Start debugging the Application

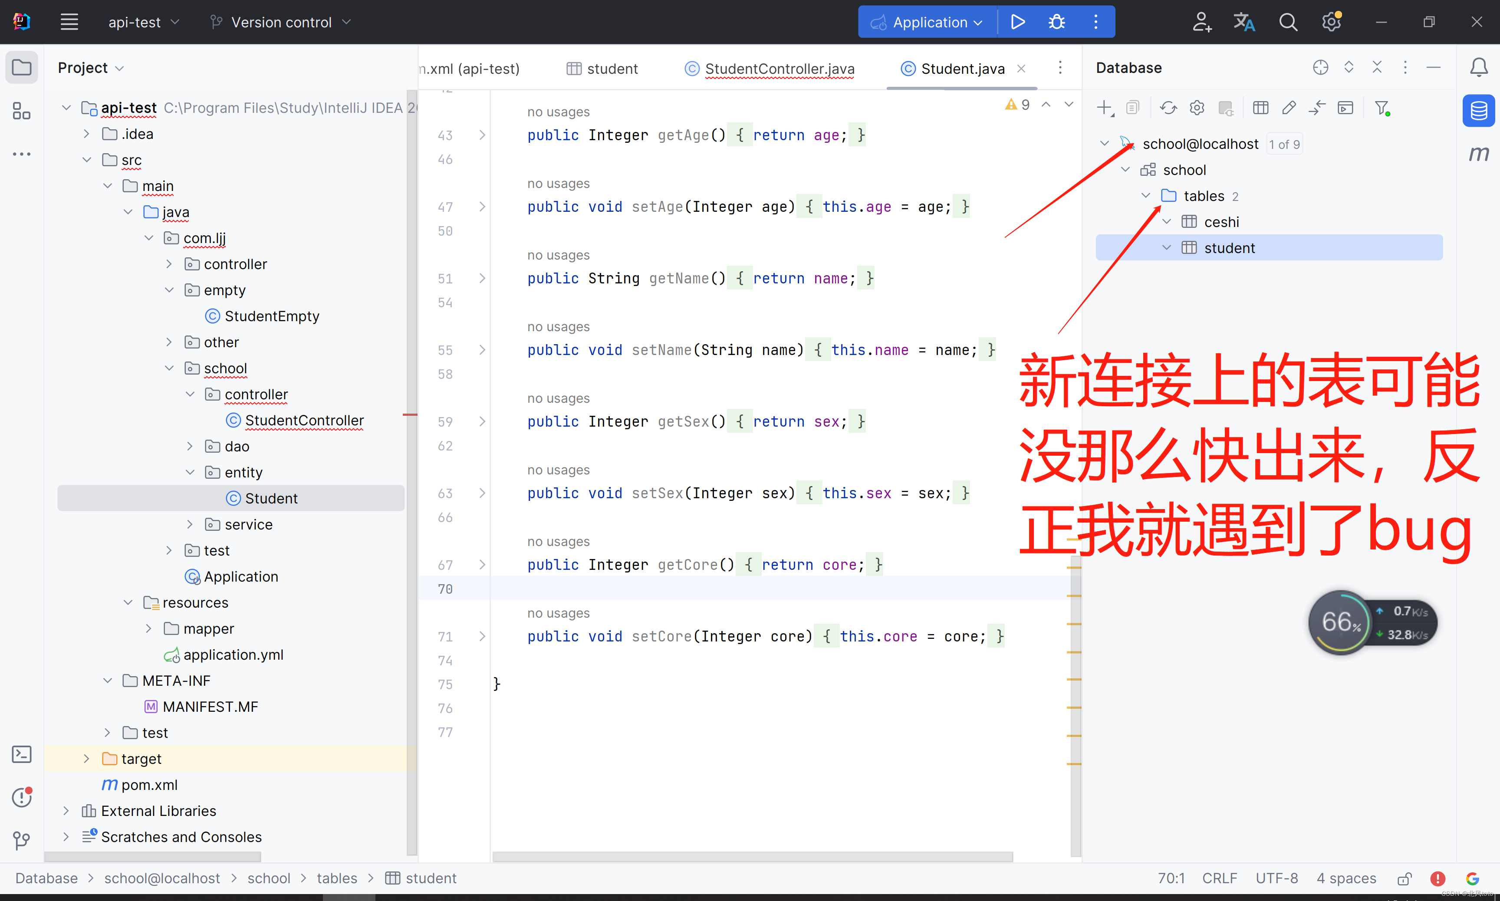(x=1057, y=23)
